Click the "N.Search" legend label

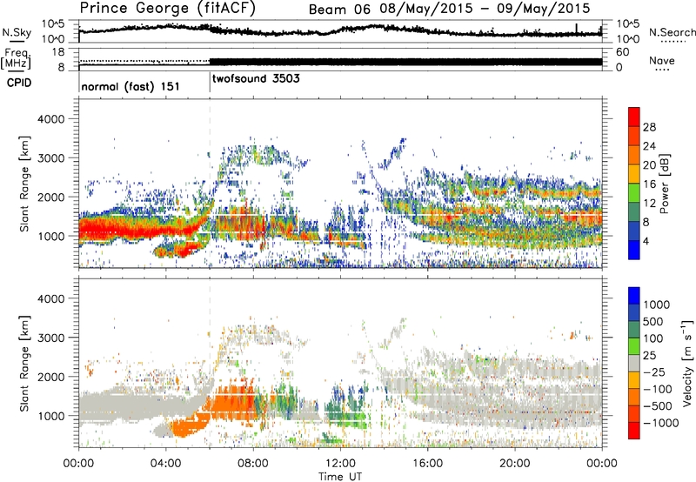point(672,32)
